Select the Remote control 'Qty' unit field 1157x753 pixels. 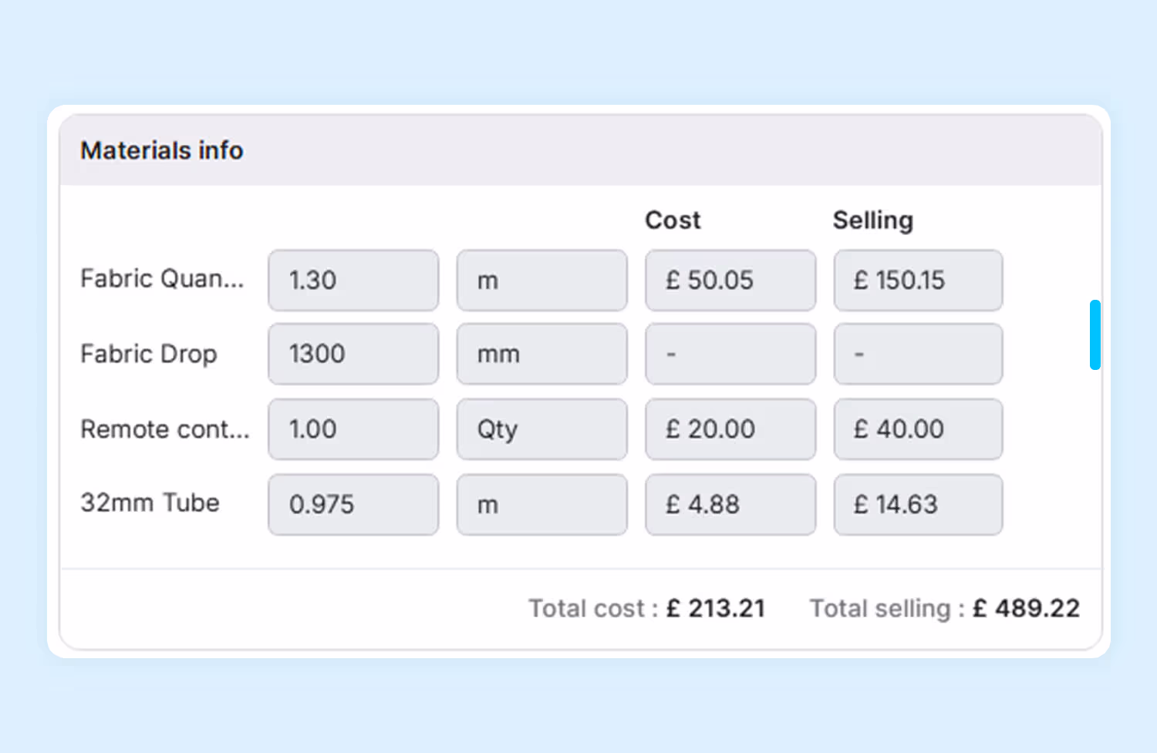point(541,429)
